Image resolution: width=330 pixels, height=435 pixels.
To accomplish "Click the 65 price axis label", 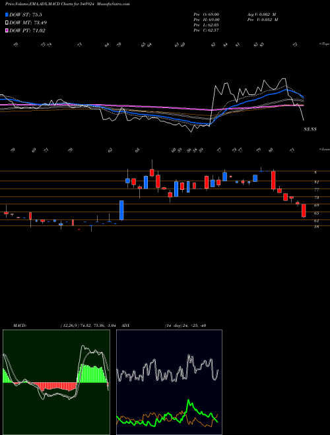I will pos(316,214).
